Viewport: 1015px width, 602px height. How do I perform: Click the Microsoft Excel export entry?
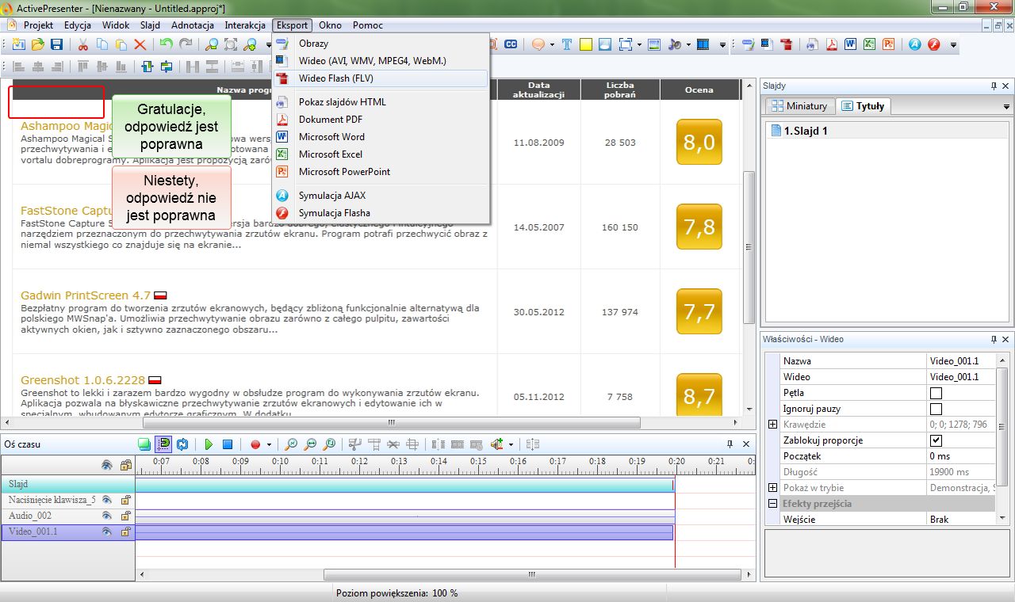pos(381,154)
